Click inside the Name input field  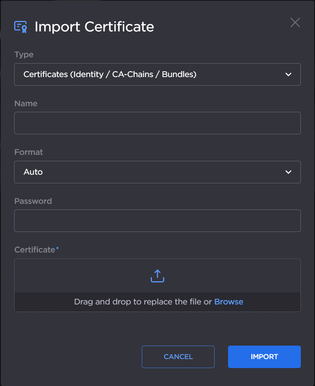tap(157, 123)
